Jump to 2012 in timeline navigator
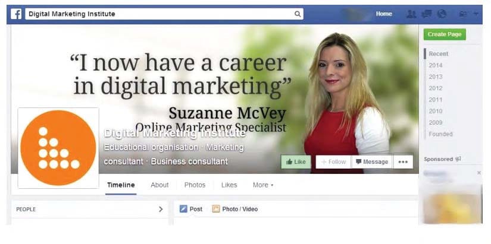Viewport: 491px width, 244px height. [436, 88]
